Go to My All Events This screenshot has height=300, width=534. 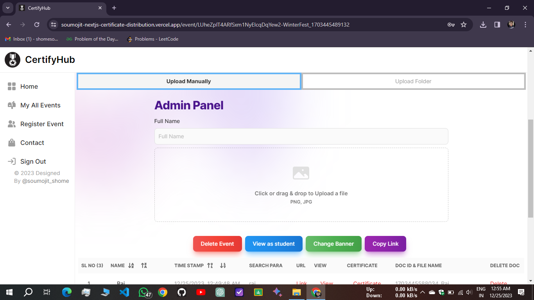coord(40,105)
